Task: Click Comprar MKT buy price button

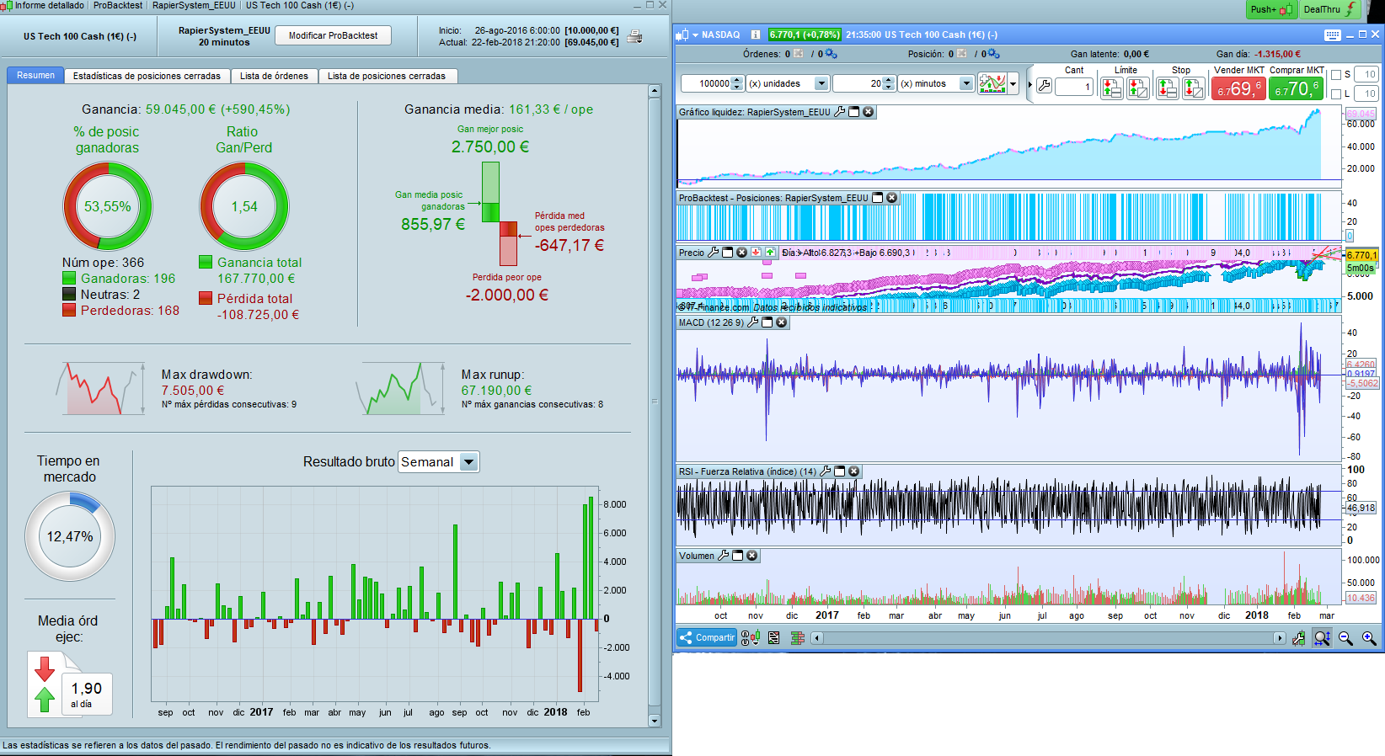Action: [1296, 88]
